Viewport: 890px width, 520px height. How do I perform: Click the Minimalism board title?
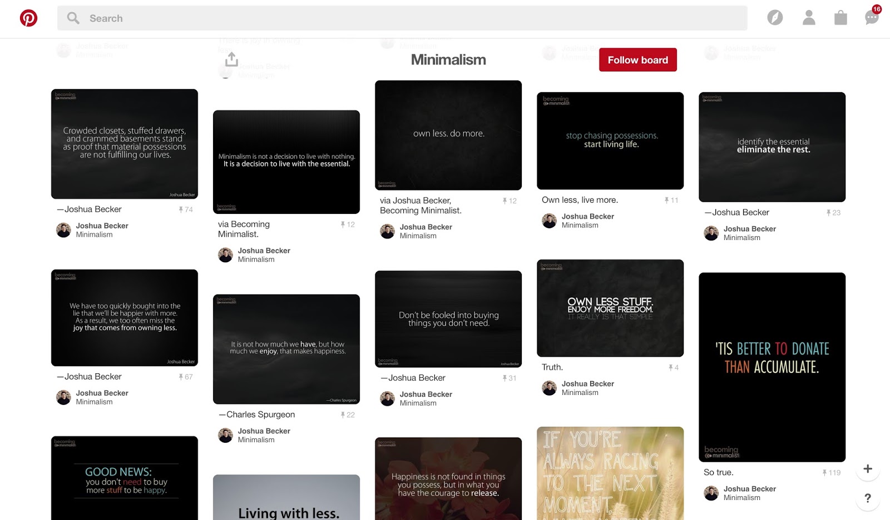pyautogui.click(x=448, y=59)
